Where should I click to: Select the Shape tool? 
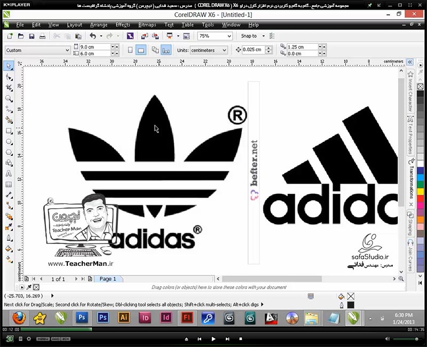pos(9,77)
